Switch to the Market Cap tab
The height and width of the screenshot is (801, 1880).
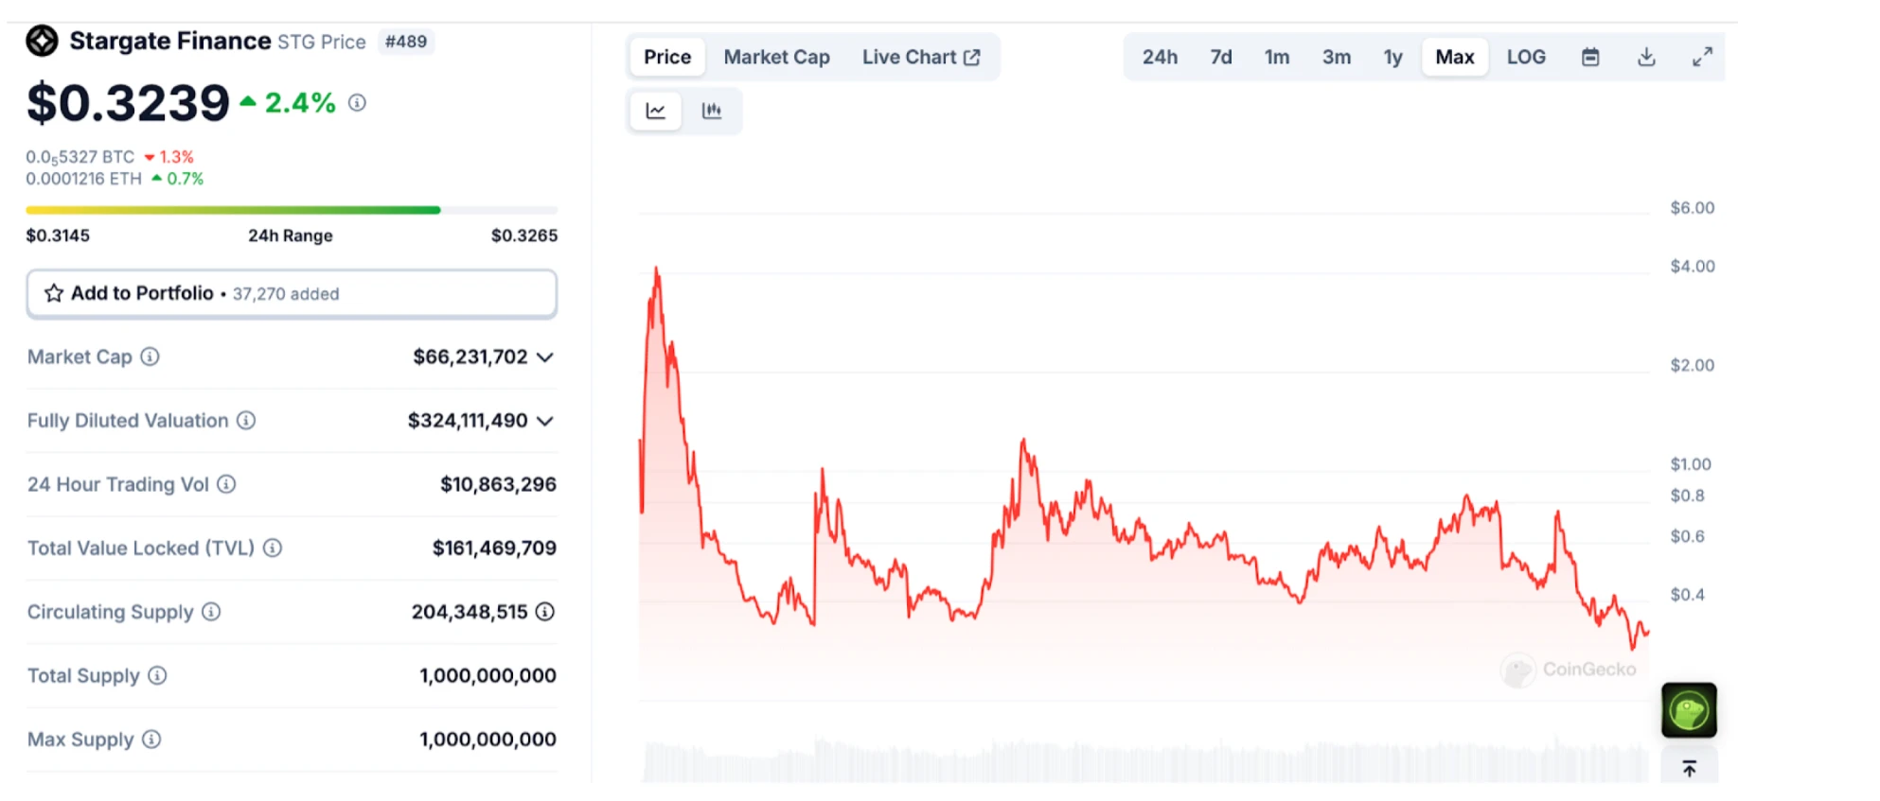pyautogui.click(x=776, y=57)
